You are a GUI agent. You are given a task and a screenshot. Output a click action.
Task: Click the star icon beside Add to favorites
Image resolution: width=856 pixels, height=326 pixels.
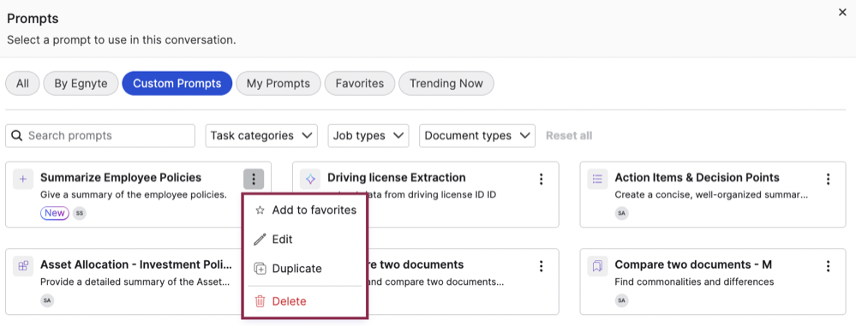[x=260, y=210]
